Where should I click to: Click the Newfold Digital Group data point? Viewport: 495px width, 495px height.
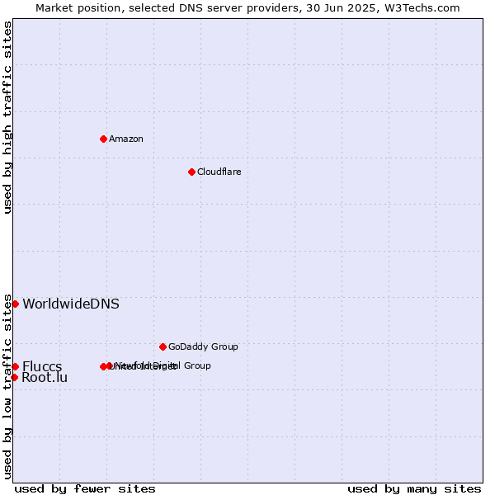tap(110, 365)
